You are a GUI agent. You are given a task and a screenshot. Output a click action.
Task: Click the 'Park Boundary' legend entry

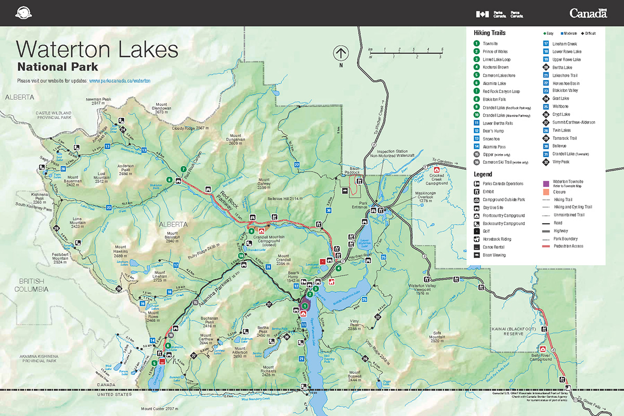pos(566,239)
